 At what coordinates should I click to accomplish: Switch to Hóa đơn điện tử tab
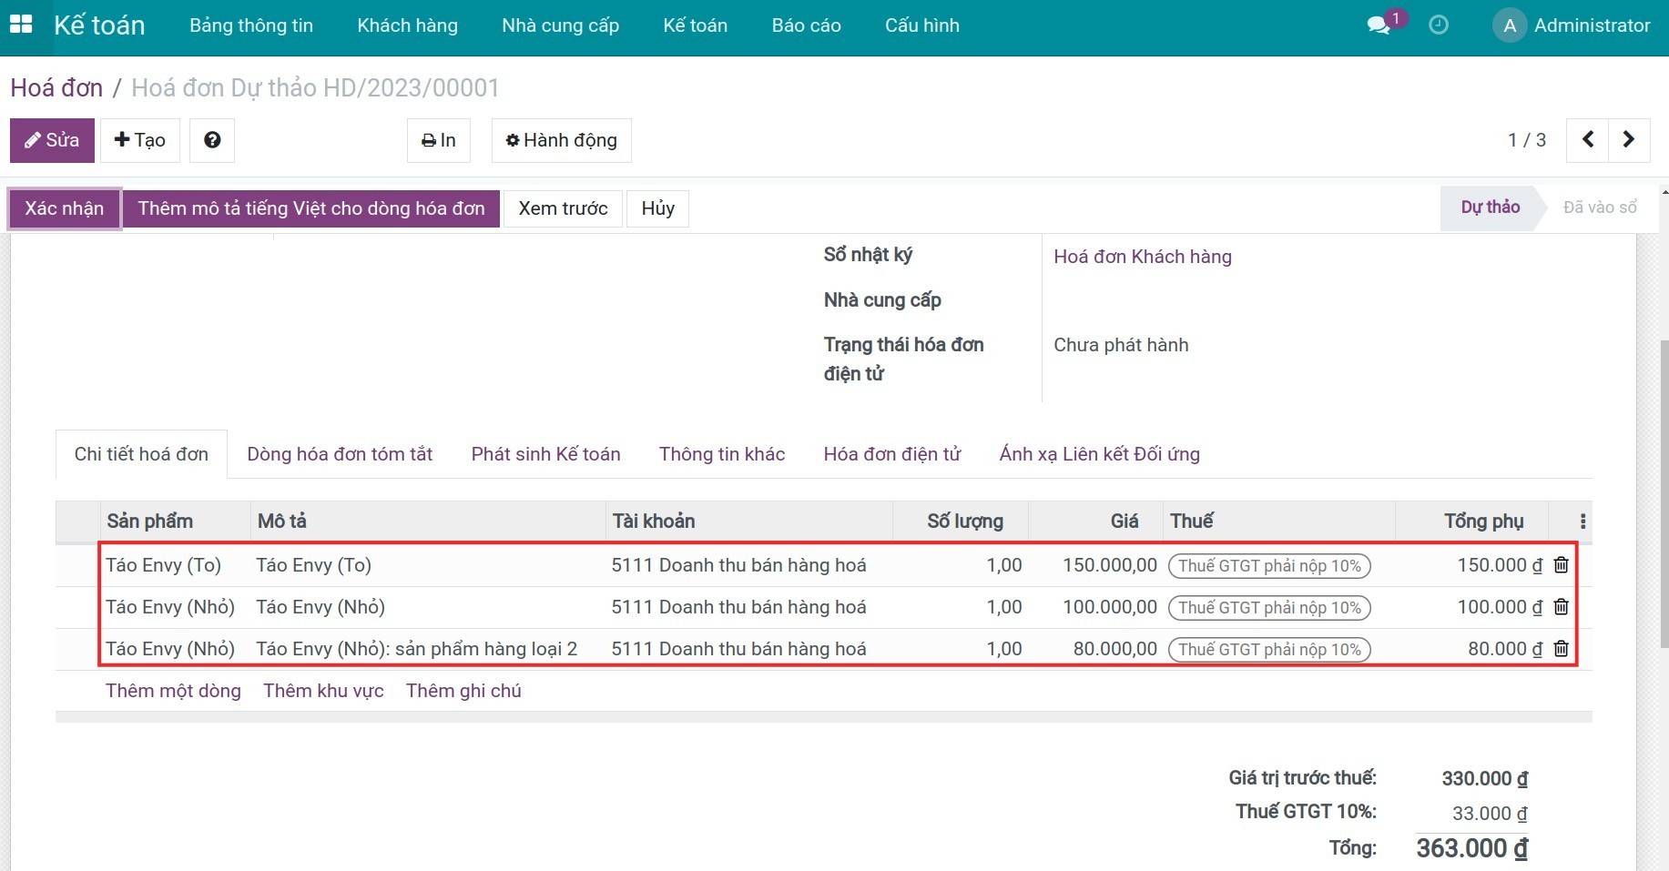pos(891,454)
